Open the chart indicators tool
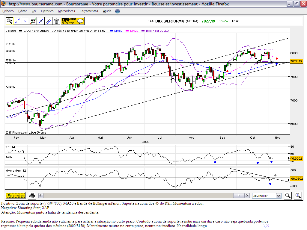307x230 pixels. click(33, 21)
